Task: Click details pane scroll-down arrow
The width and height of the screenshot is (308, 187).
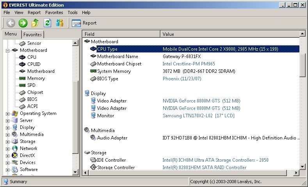Action: (x=303, y=167)
